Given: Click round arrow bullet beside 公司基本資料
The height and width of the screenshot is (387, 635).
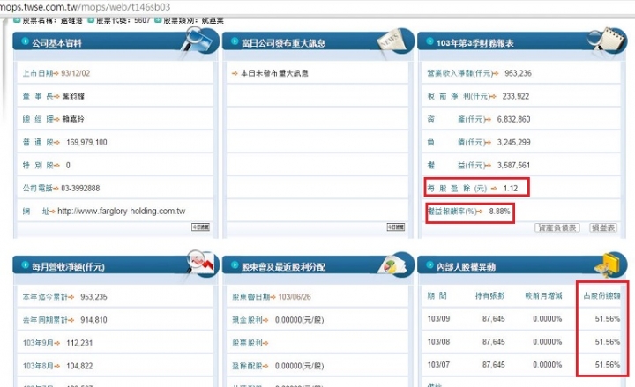Looking at the screenshot, I should (25, 41).
